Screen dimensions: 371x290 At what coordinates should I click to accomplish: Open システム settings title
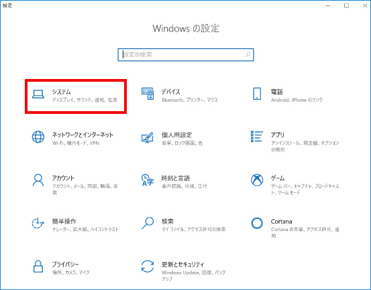pos(61,92)
